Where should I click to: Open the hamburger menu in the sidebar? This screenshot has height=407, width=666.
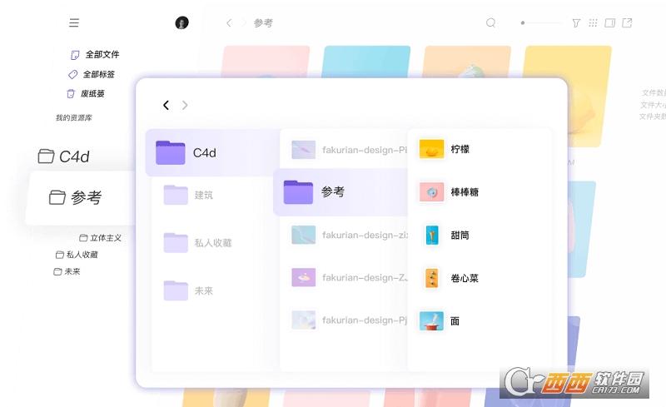(74, 23)
